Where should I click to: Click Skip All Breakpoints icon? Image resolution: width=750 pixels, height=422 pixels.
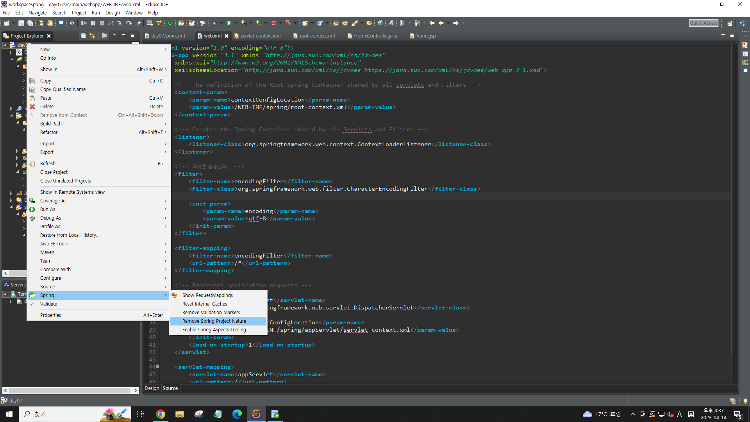click(x=72, y=23)
